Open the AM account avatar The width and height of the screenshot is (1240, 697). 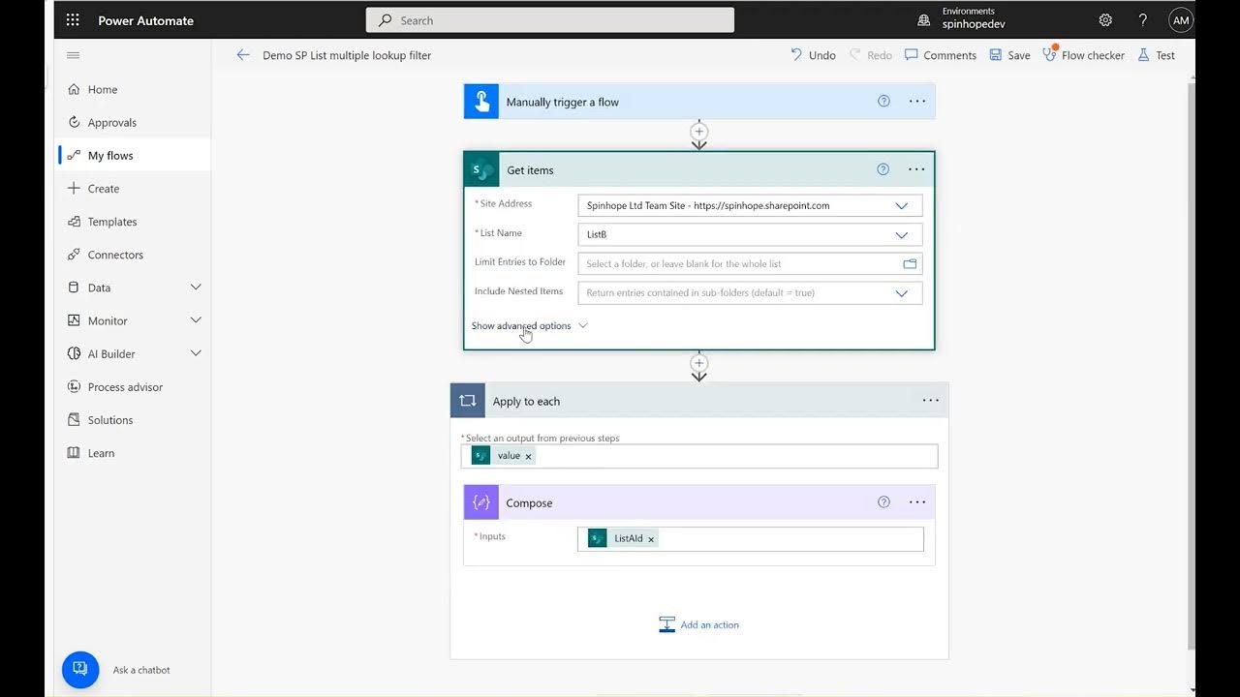pos(1180,20)
